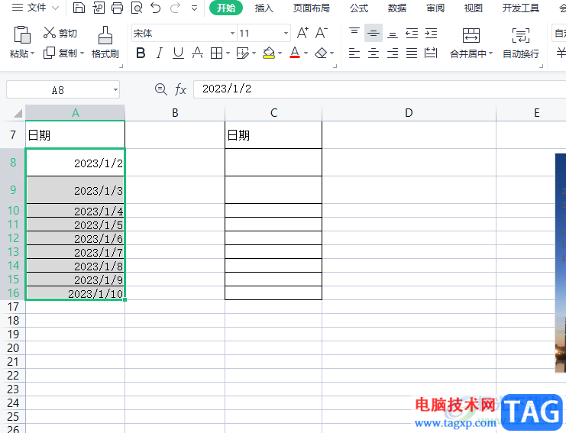The image size is (566, 433).
Task: Switch to the 数据 tab
Action: tap(397, 8)
